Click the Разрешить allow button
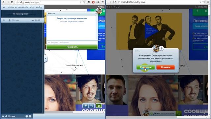This screenshot has width=211, height=119. pos(146,67)
